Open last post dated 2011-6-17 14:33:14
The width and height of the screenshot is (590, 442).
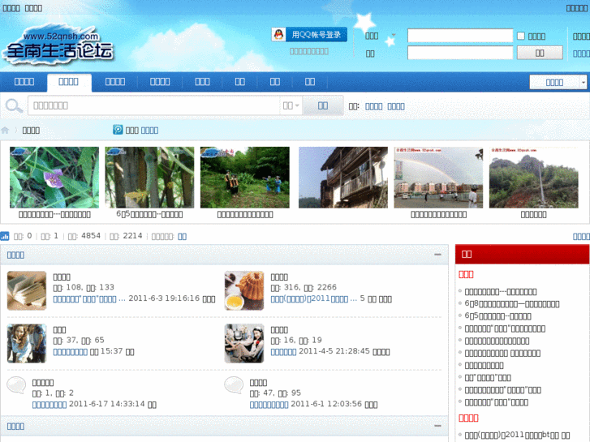(x=50, y=405)
